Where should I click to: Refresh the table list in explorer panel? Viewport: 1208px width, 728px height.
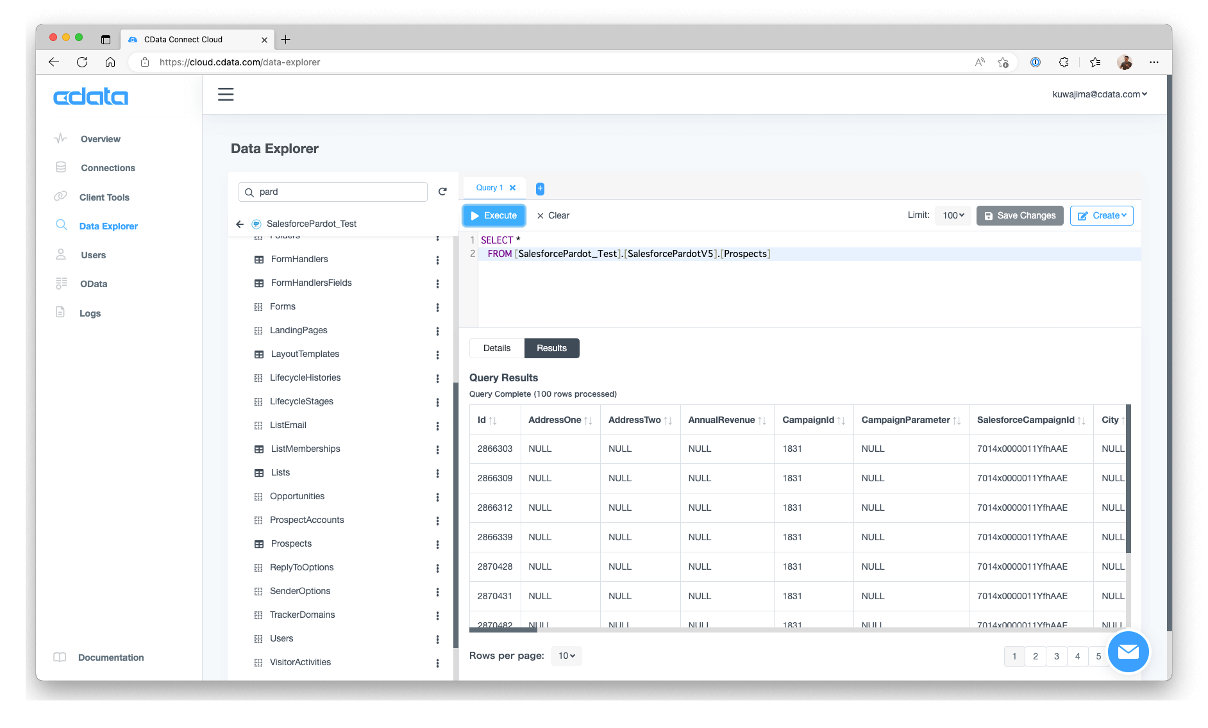(442, 192)
